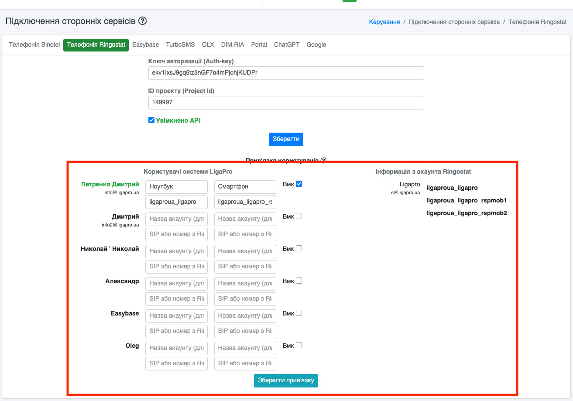Screen dimensions: 573x401
Task: Select the Телефонія Ringostat tab
Action: pyautogui.click(x=96, y=45)
